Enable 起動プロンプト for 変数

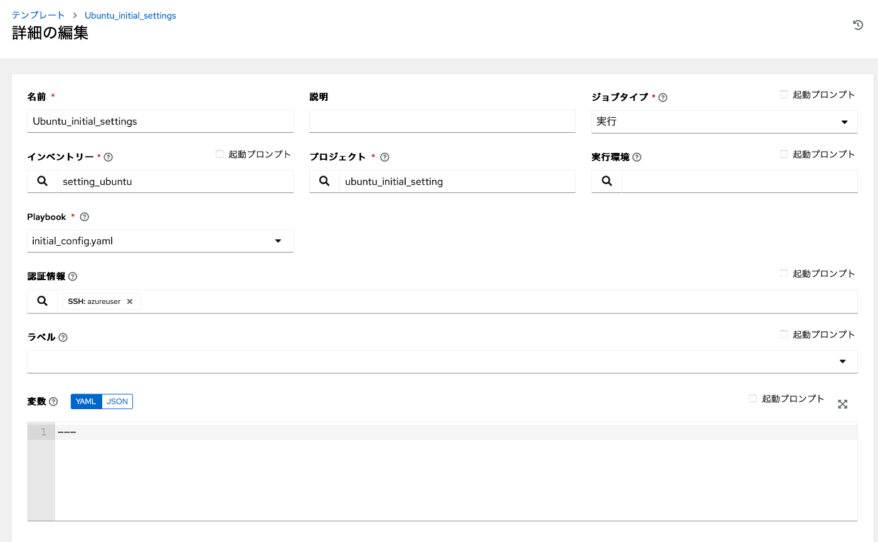(x=753, y=399)
